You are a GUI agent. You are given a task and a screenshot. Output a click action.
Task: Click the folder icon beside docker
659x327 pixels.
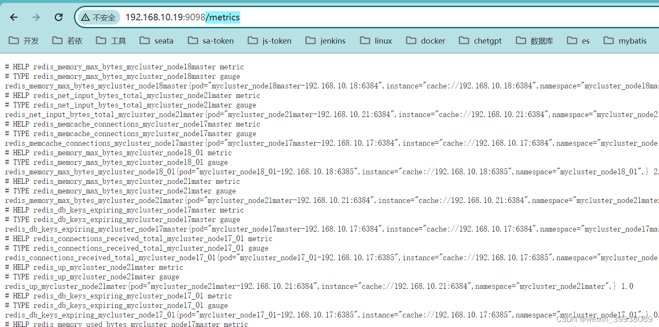coord(411,40)
